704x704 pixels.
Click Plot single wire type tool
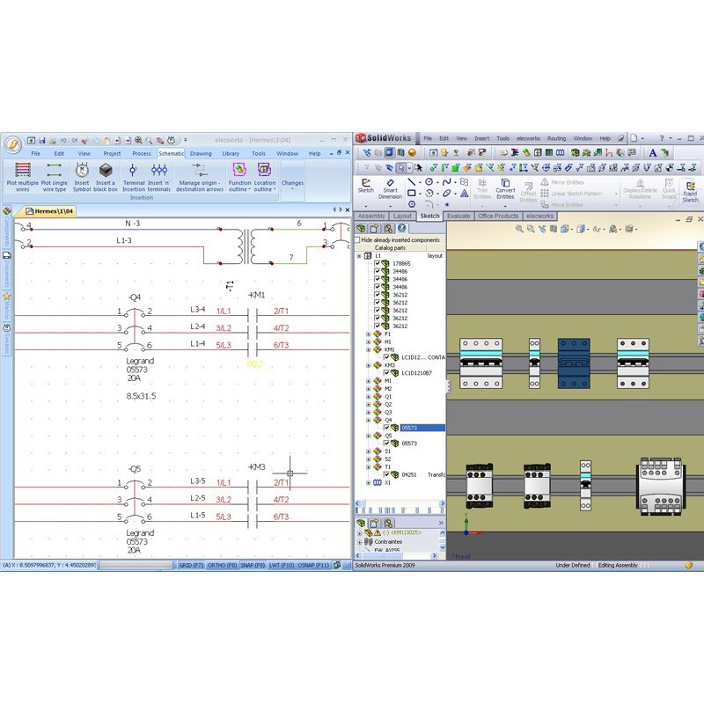click(54, 177)
